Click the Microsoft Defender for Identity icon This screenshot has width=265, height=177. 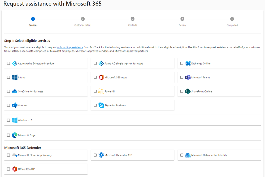(188, 155)
